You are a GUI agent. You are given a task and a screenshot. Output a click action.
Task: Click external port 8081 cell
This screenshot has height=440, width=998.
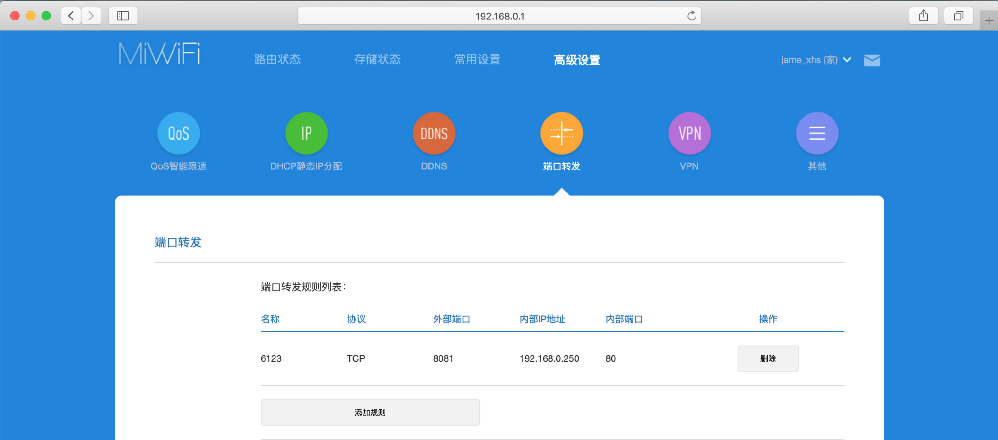coord(443,359)
